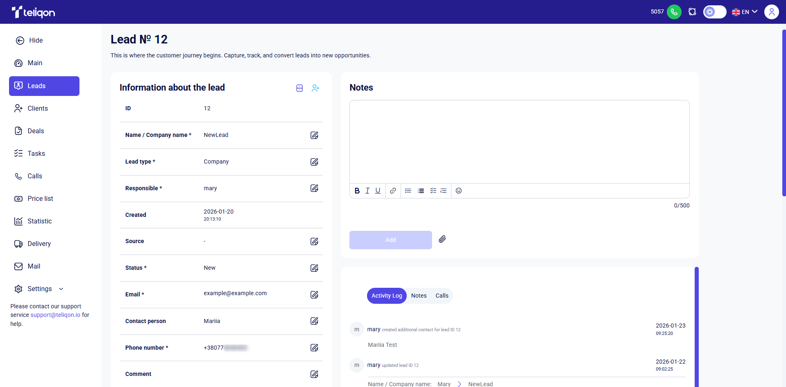Click the edit icon for Status
786x387 pixels.
tap(314, 268)
